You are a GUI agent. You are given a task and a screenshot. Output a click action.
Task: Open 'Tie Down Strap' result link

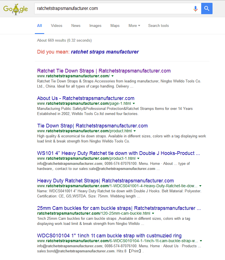pyautogui.click(x=92, y=126)
